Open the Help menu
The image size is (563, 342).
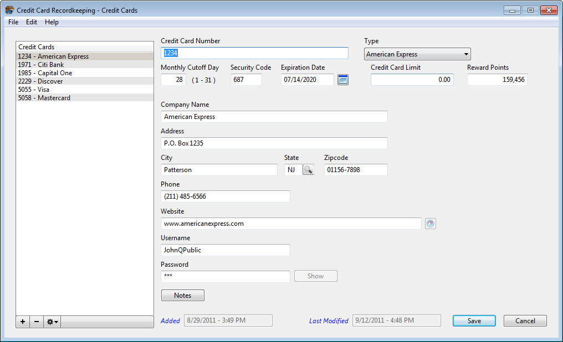click(52, 22)
